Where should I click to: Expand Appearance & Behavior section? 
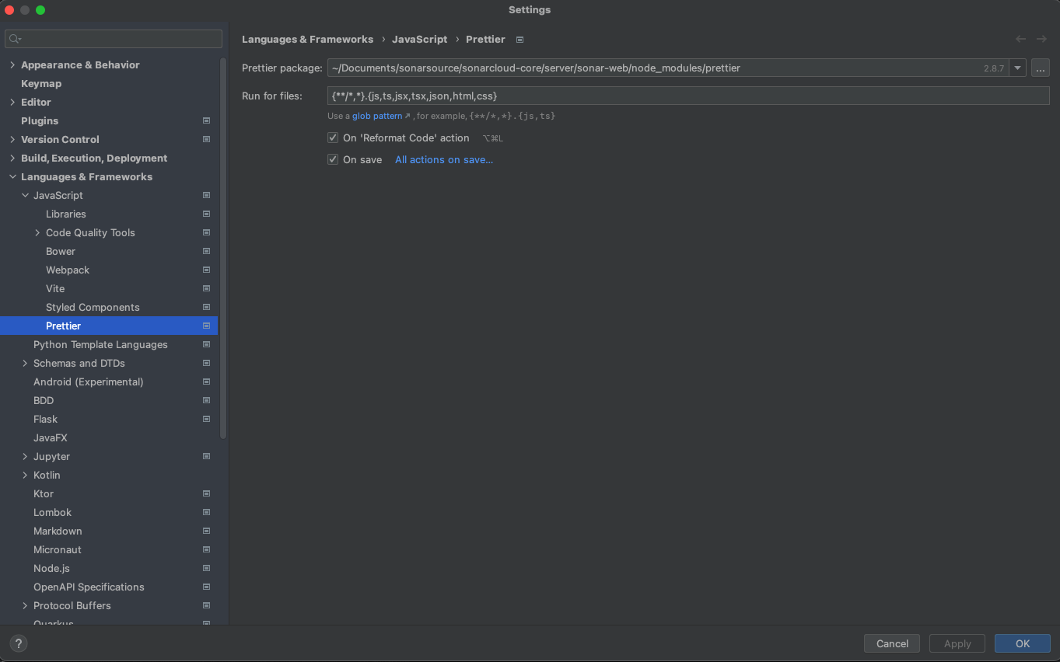click(x=12, y=64)
